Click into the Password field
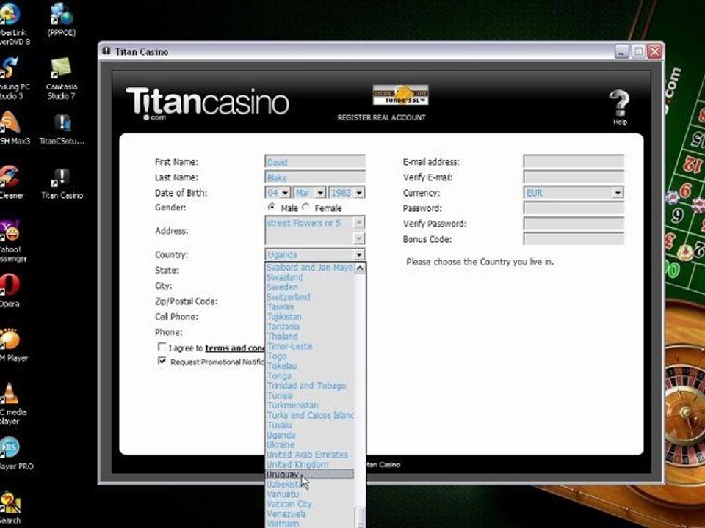 574,208
